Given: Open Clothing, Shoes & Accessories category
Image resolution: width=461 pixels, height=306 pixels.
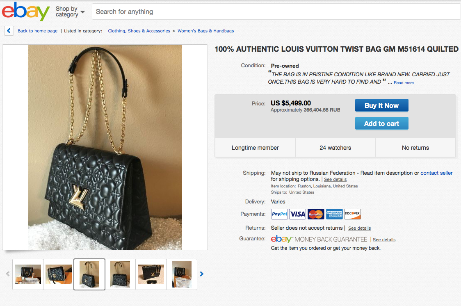Looking at the screenshot, I should tap(139, 31).
